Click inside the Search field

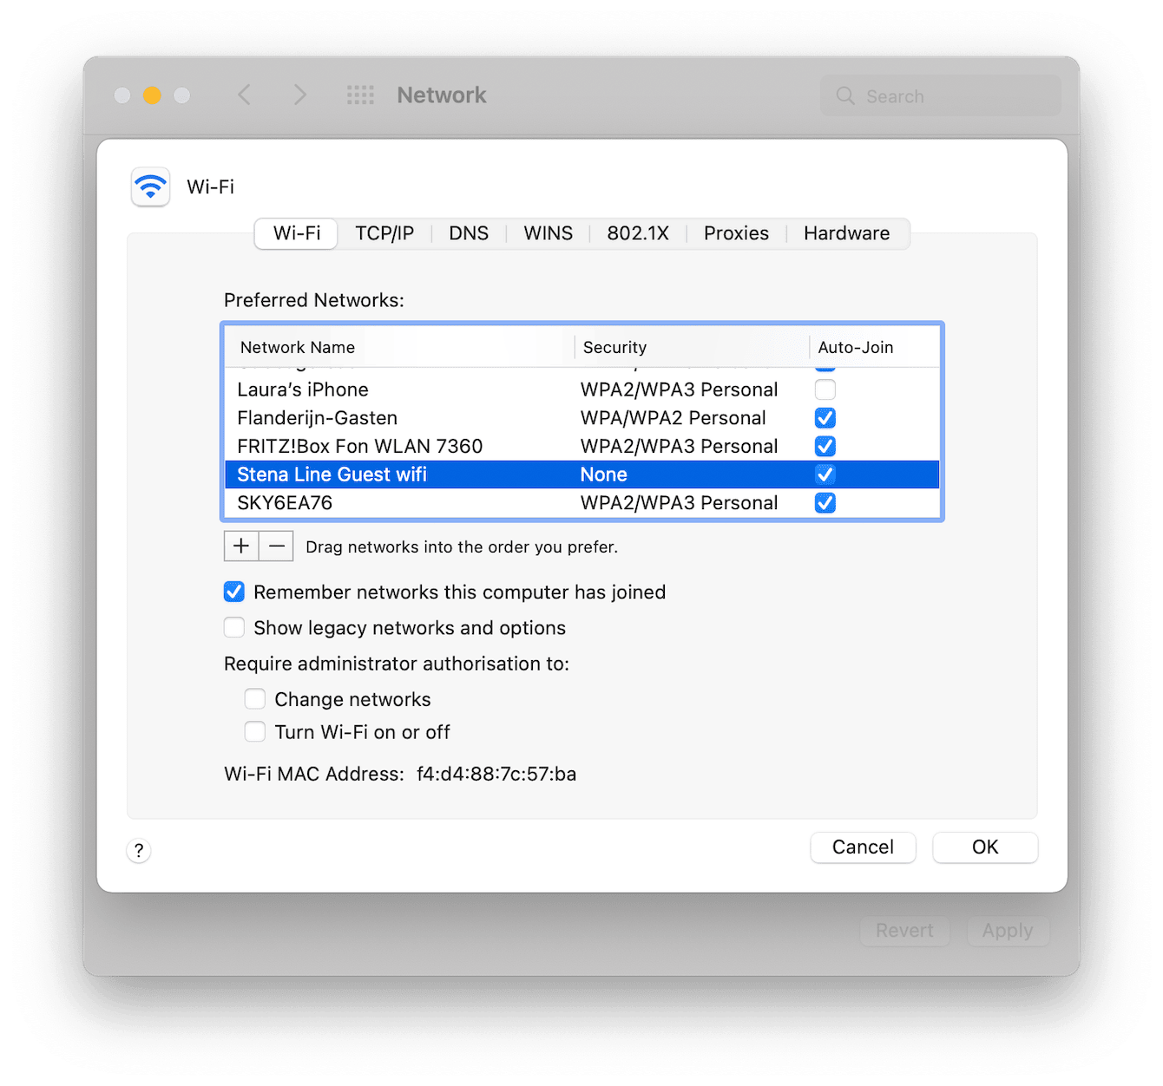click(937, 95)
